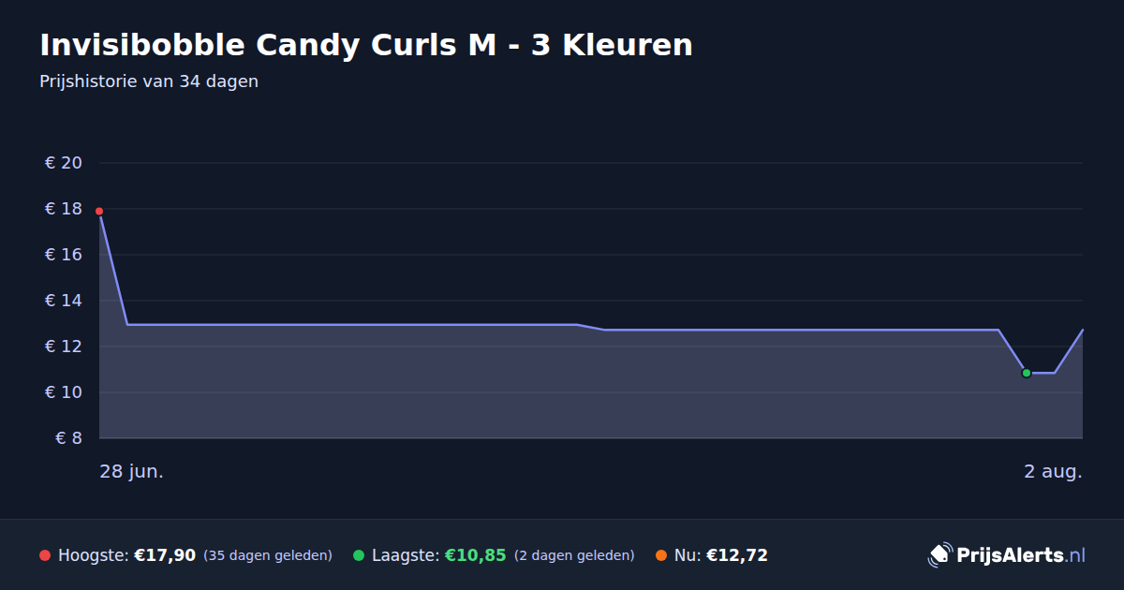Click the red dot beside Hoogste legend
This screenshot has height=590, width=1124.
click(45, 555)
